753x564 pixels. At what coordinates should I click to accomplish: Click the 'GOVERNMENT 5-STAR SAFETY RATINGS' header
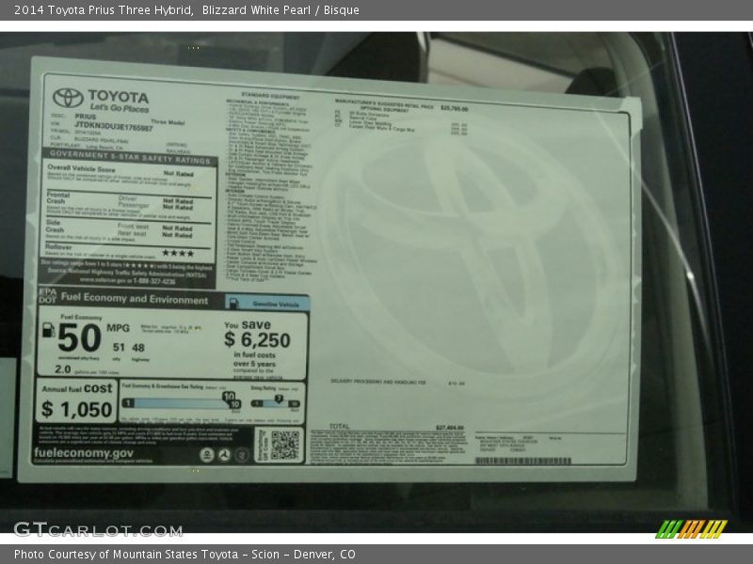pos(130,158)
